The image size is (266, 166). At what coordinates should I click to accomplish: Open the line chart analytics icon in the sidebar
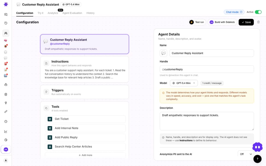tap(6, 132)
